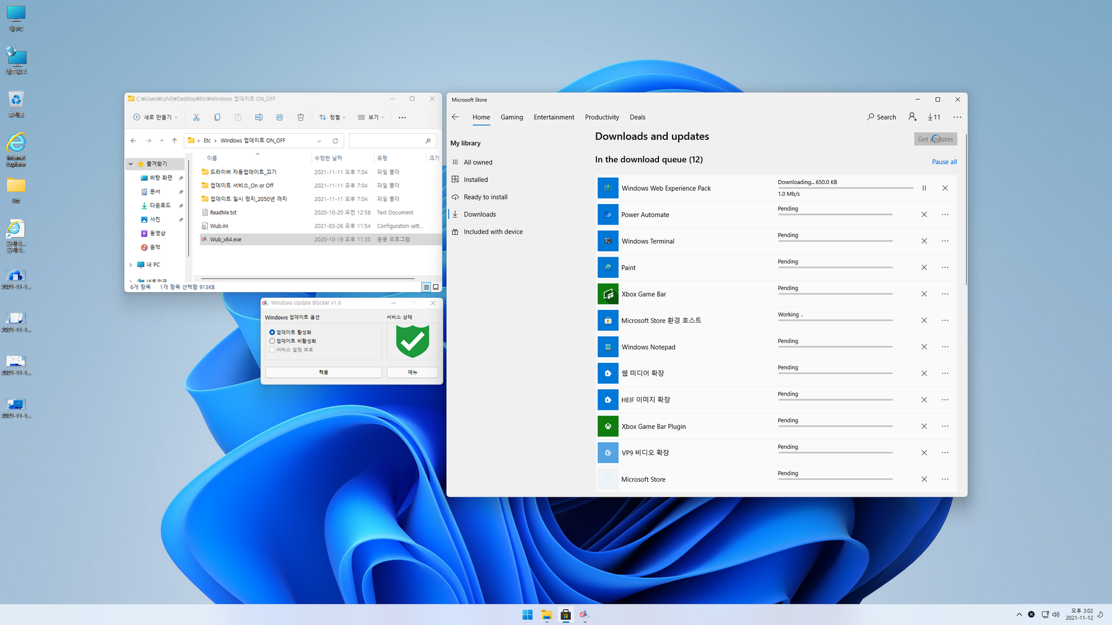Cancel the Windows Web Experience Pack download
Image resolution: width=1112 pixels, height=625 pixels.
tap(945, 188)
